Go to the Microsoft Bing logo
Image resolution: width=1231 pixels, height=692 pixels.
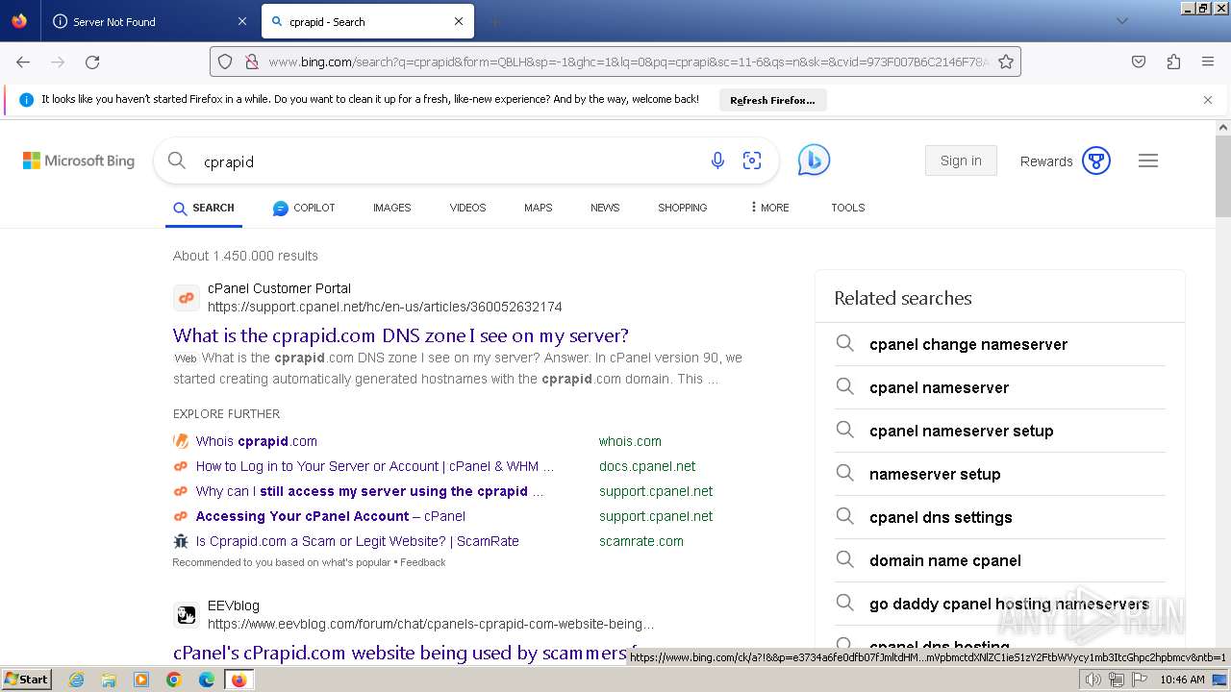[79, 161]
